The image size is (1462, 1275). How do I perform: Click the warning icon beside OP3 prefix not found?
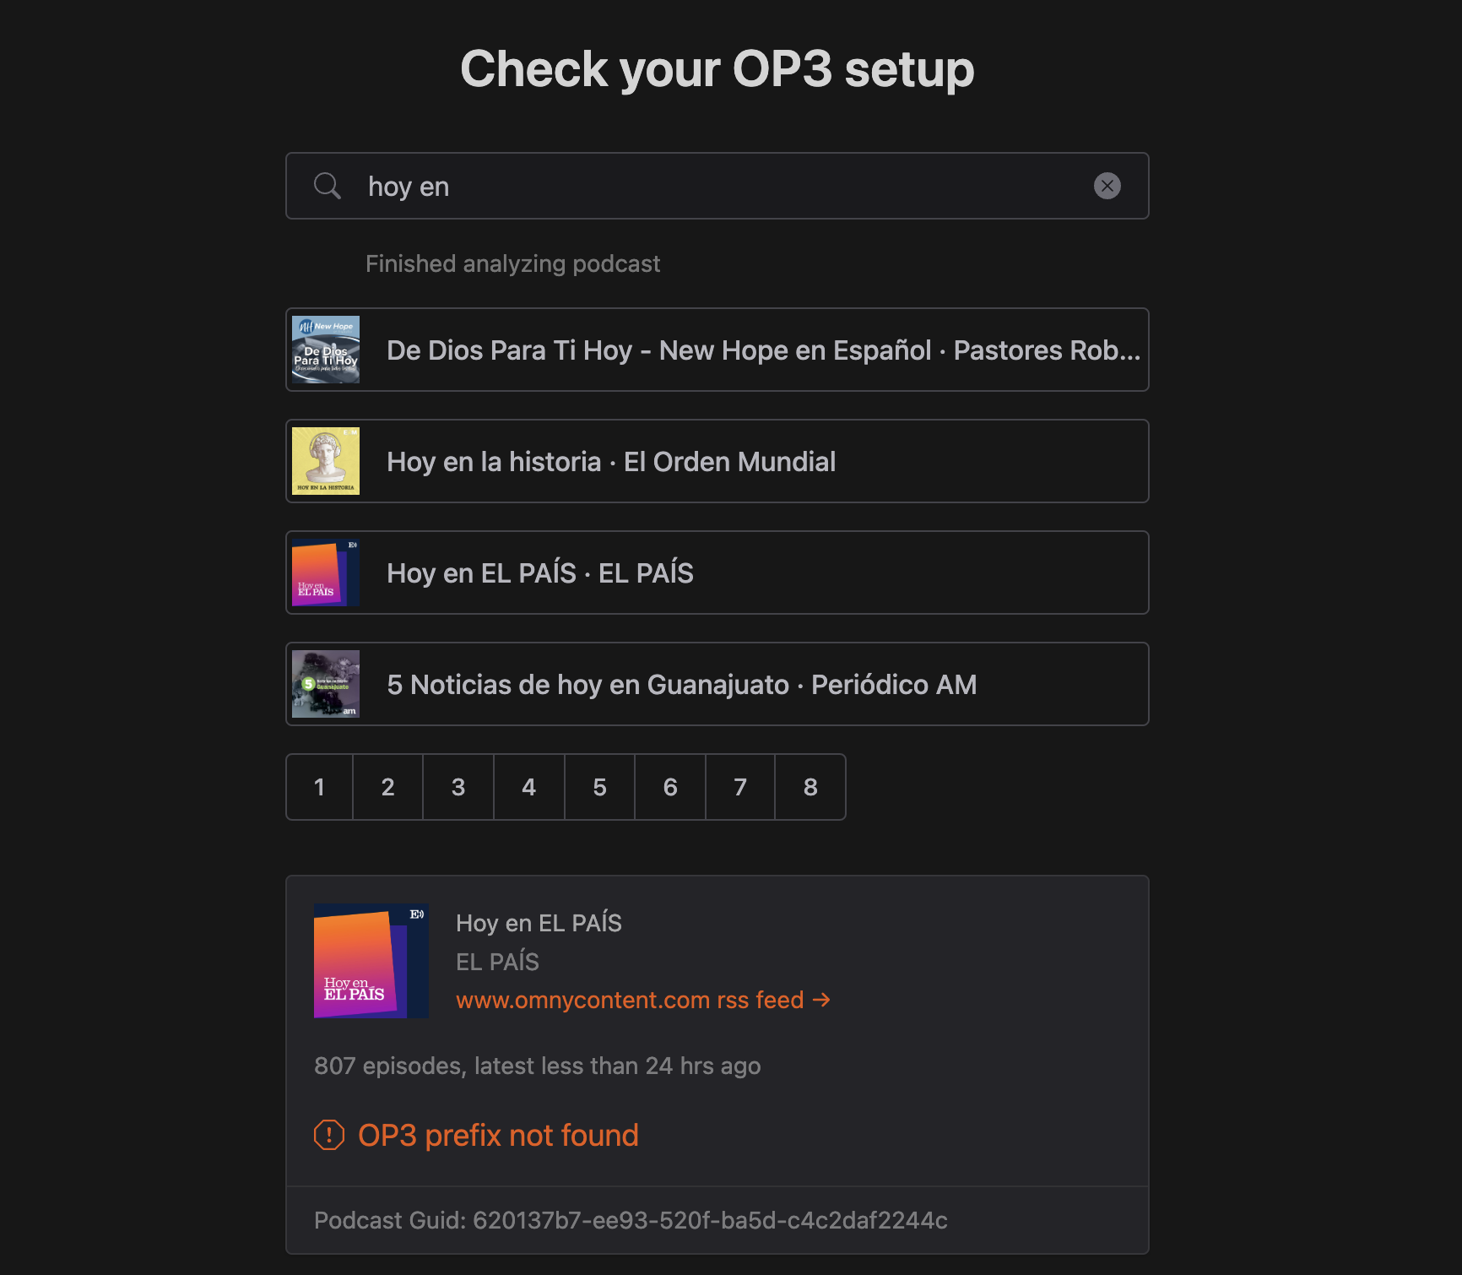329,1135
